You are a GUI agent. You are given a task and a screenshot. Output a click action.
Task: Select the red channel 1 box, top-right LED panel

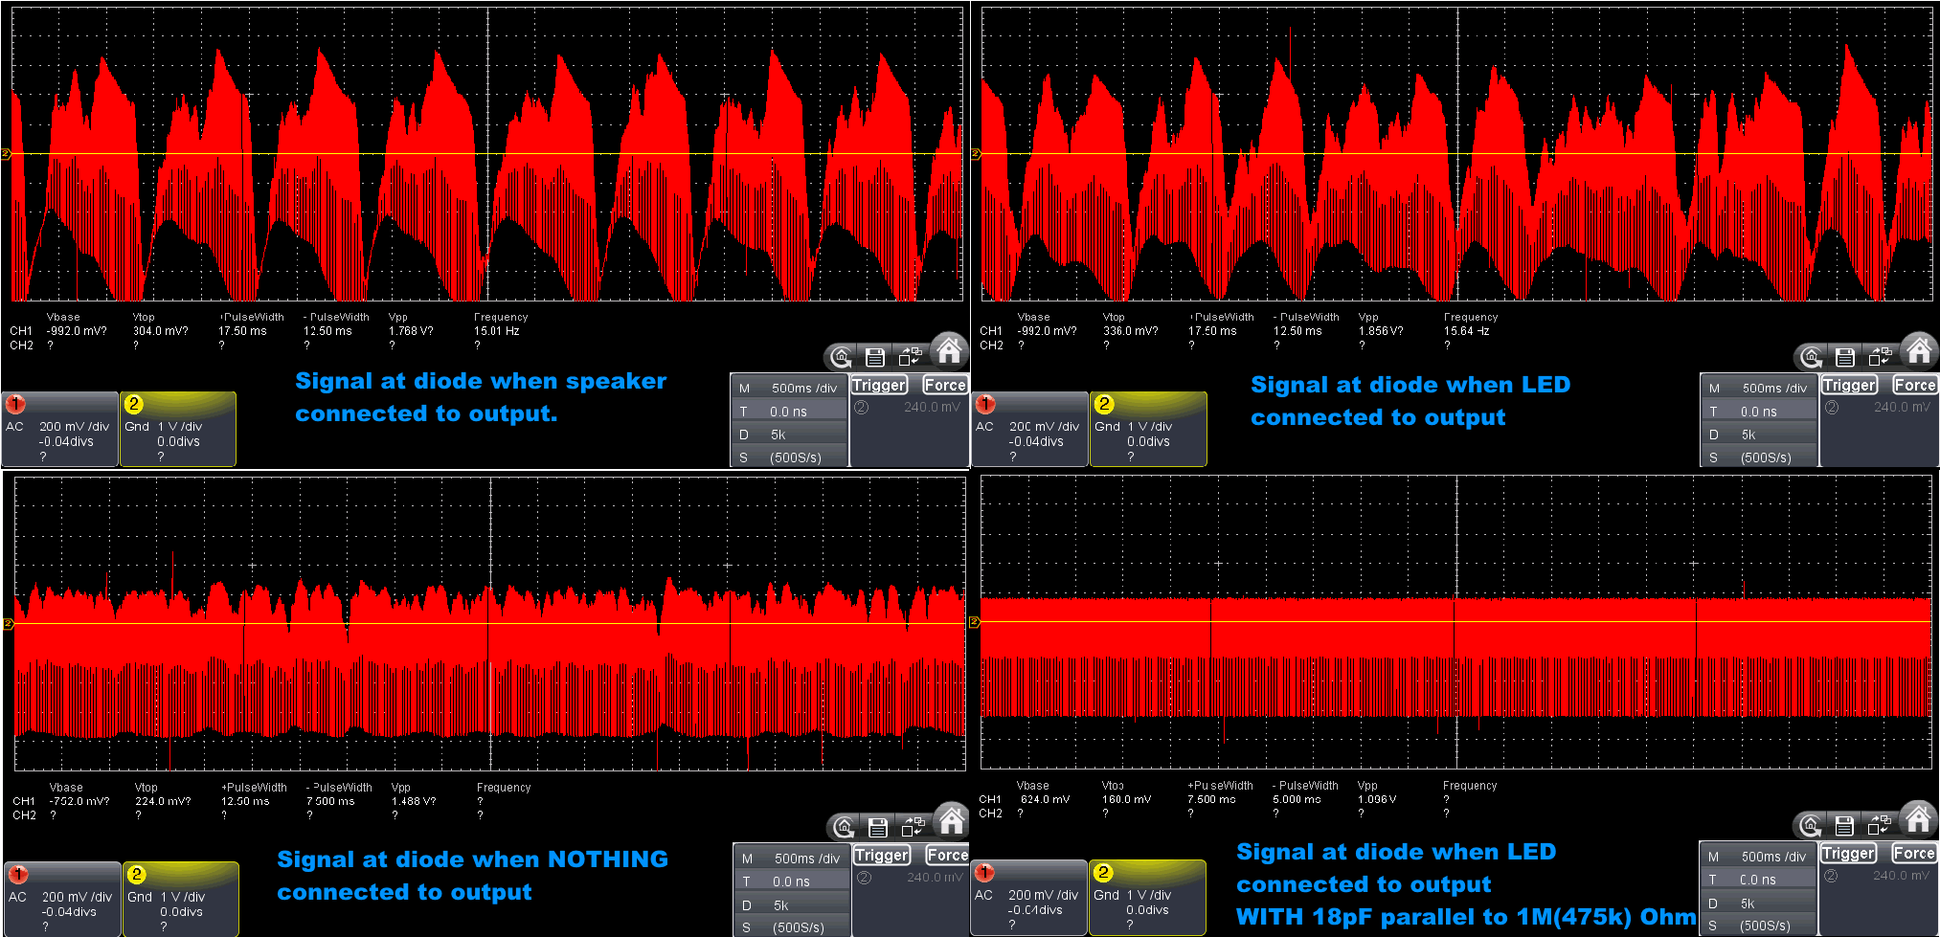point(1030,429)
